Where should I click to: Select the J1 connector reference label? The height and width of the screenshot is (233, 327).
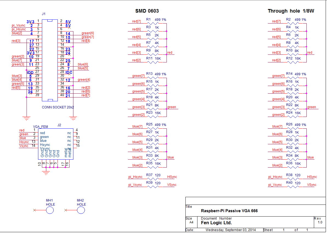(x=44, y=14)
